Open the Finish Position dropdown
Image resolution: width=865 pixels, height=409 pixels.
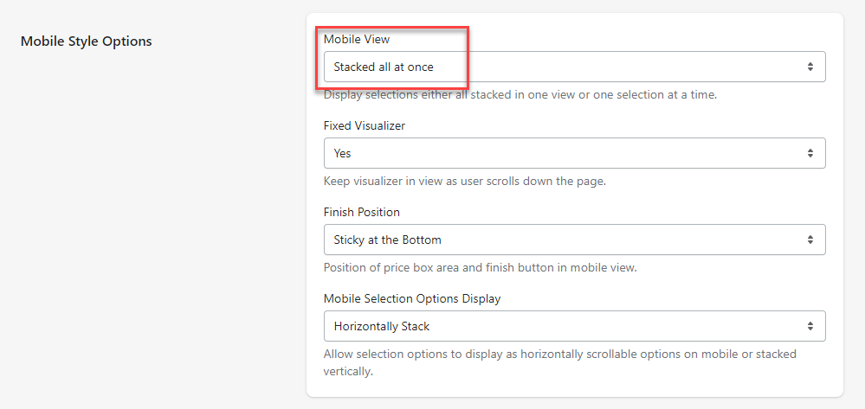(x=574, y=240)
